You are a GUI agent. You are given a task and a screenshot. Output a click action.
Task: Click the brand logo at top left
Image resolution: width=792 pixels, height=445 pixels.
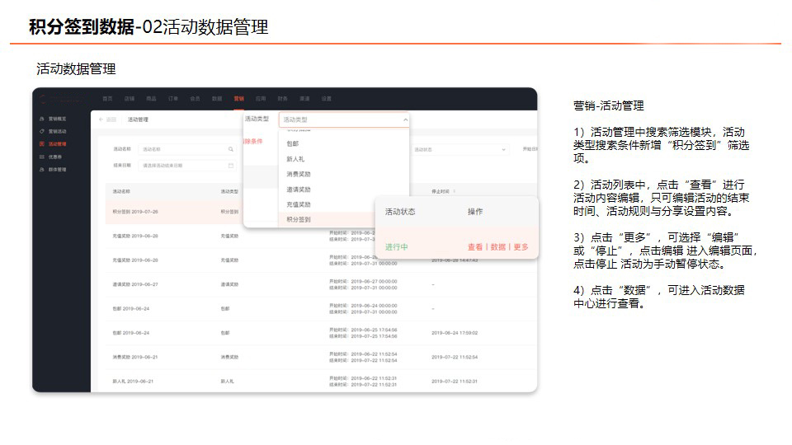(59, 99)
